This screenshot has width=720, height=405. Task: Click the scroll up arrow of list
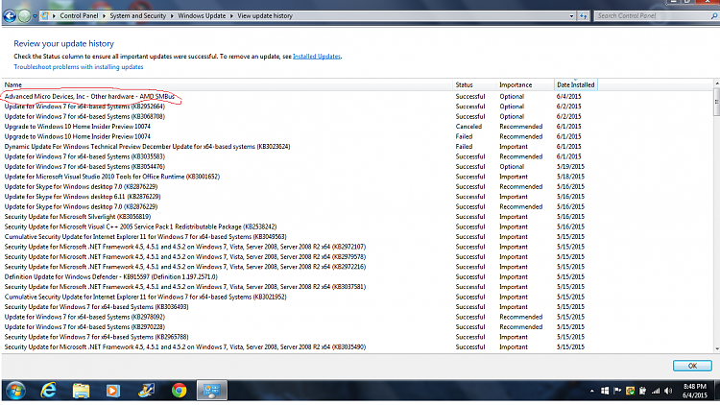[717, 83]
